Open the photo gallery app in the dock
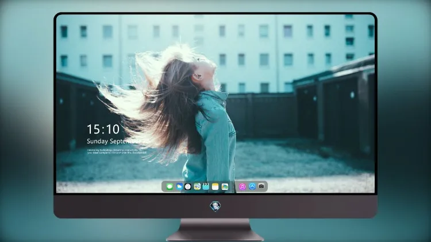 pyautogui.click(x=225, y=186)
